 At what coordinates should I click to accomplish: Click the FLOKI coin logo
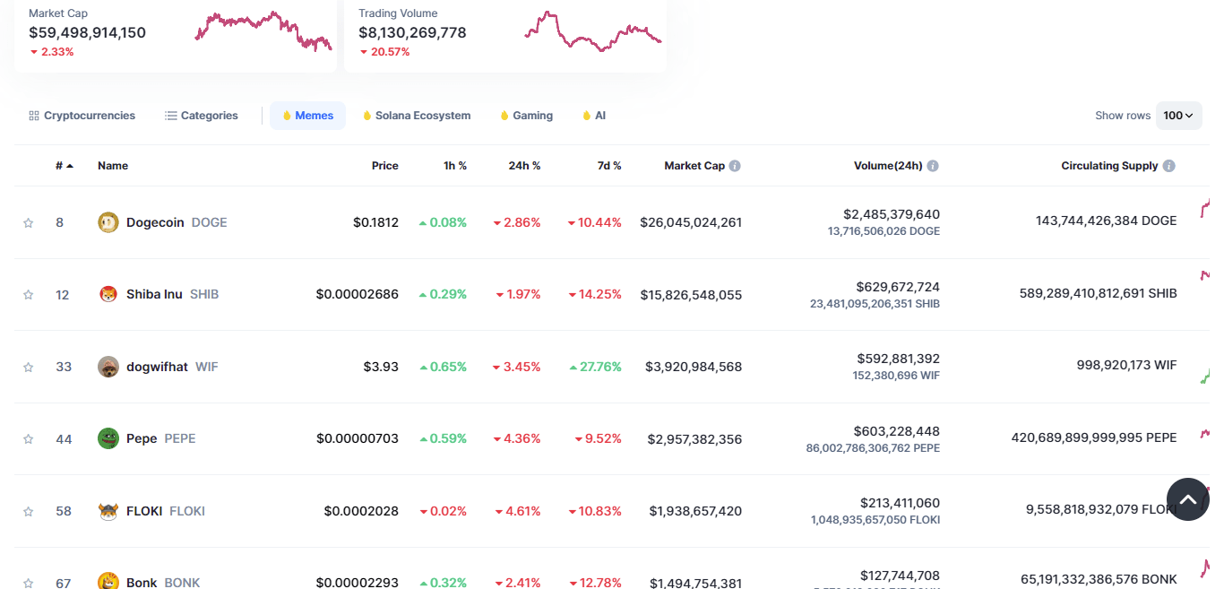coord(108,511)
